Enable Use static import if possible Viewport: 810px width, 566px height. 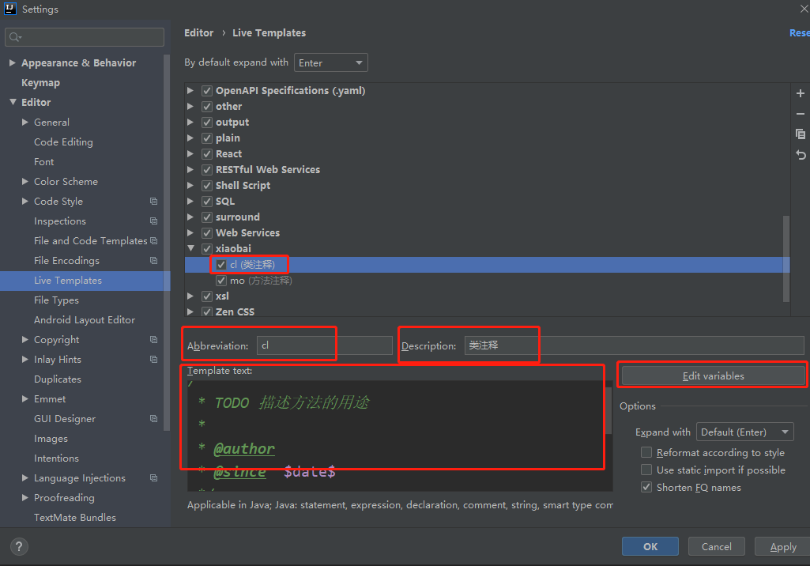tap(646, 470)
